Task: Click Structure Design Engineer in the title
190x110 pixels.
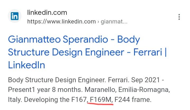Action: [69, 52]
